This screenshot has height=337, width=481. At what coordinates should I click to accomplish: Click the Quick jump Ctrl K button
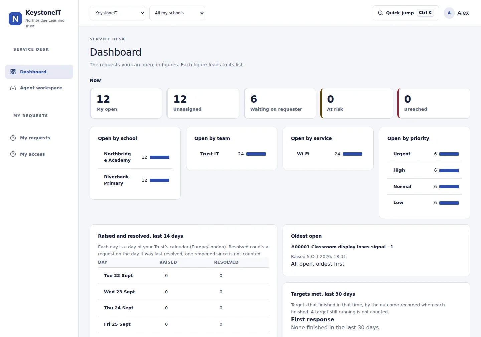[406, 13]
